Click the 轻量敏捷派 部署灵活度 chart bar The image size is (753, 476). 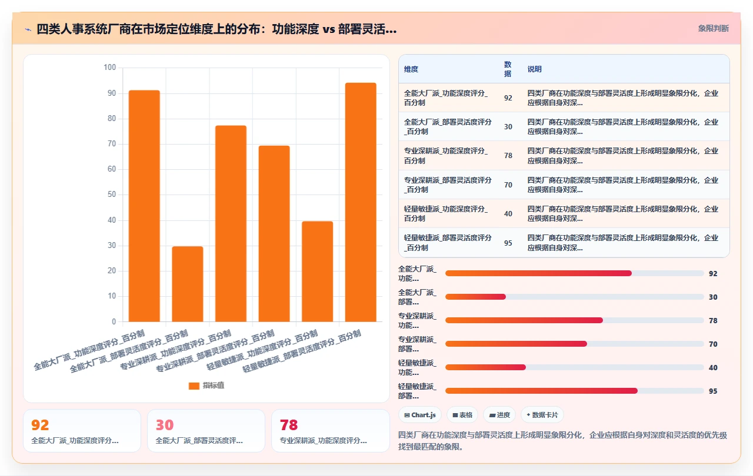(x=361, y=202)
